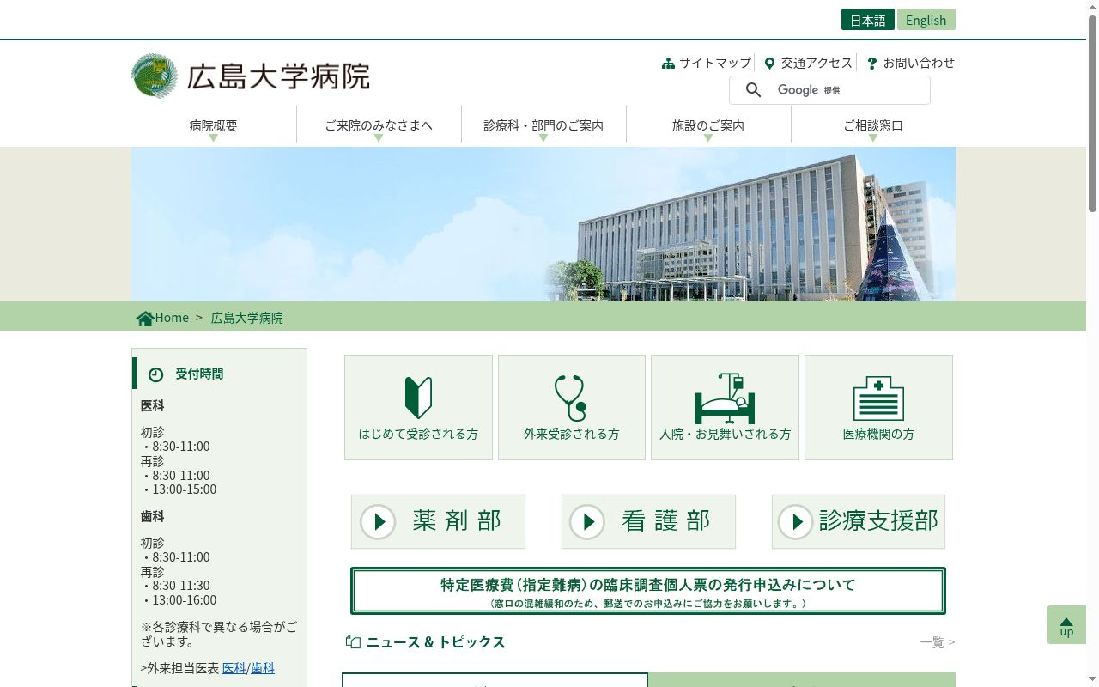1099x687 pixels.
Task: Click the stethoscope icon for 外来受診される方
Action: pos(571,398)
